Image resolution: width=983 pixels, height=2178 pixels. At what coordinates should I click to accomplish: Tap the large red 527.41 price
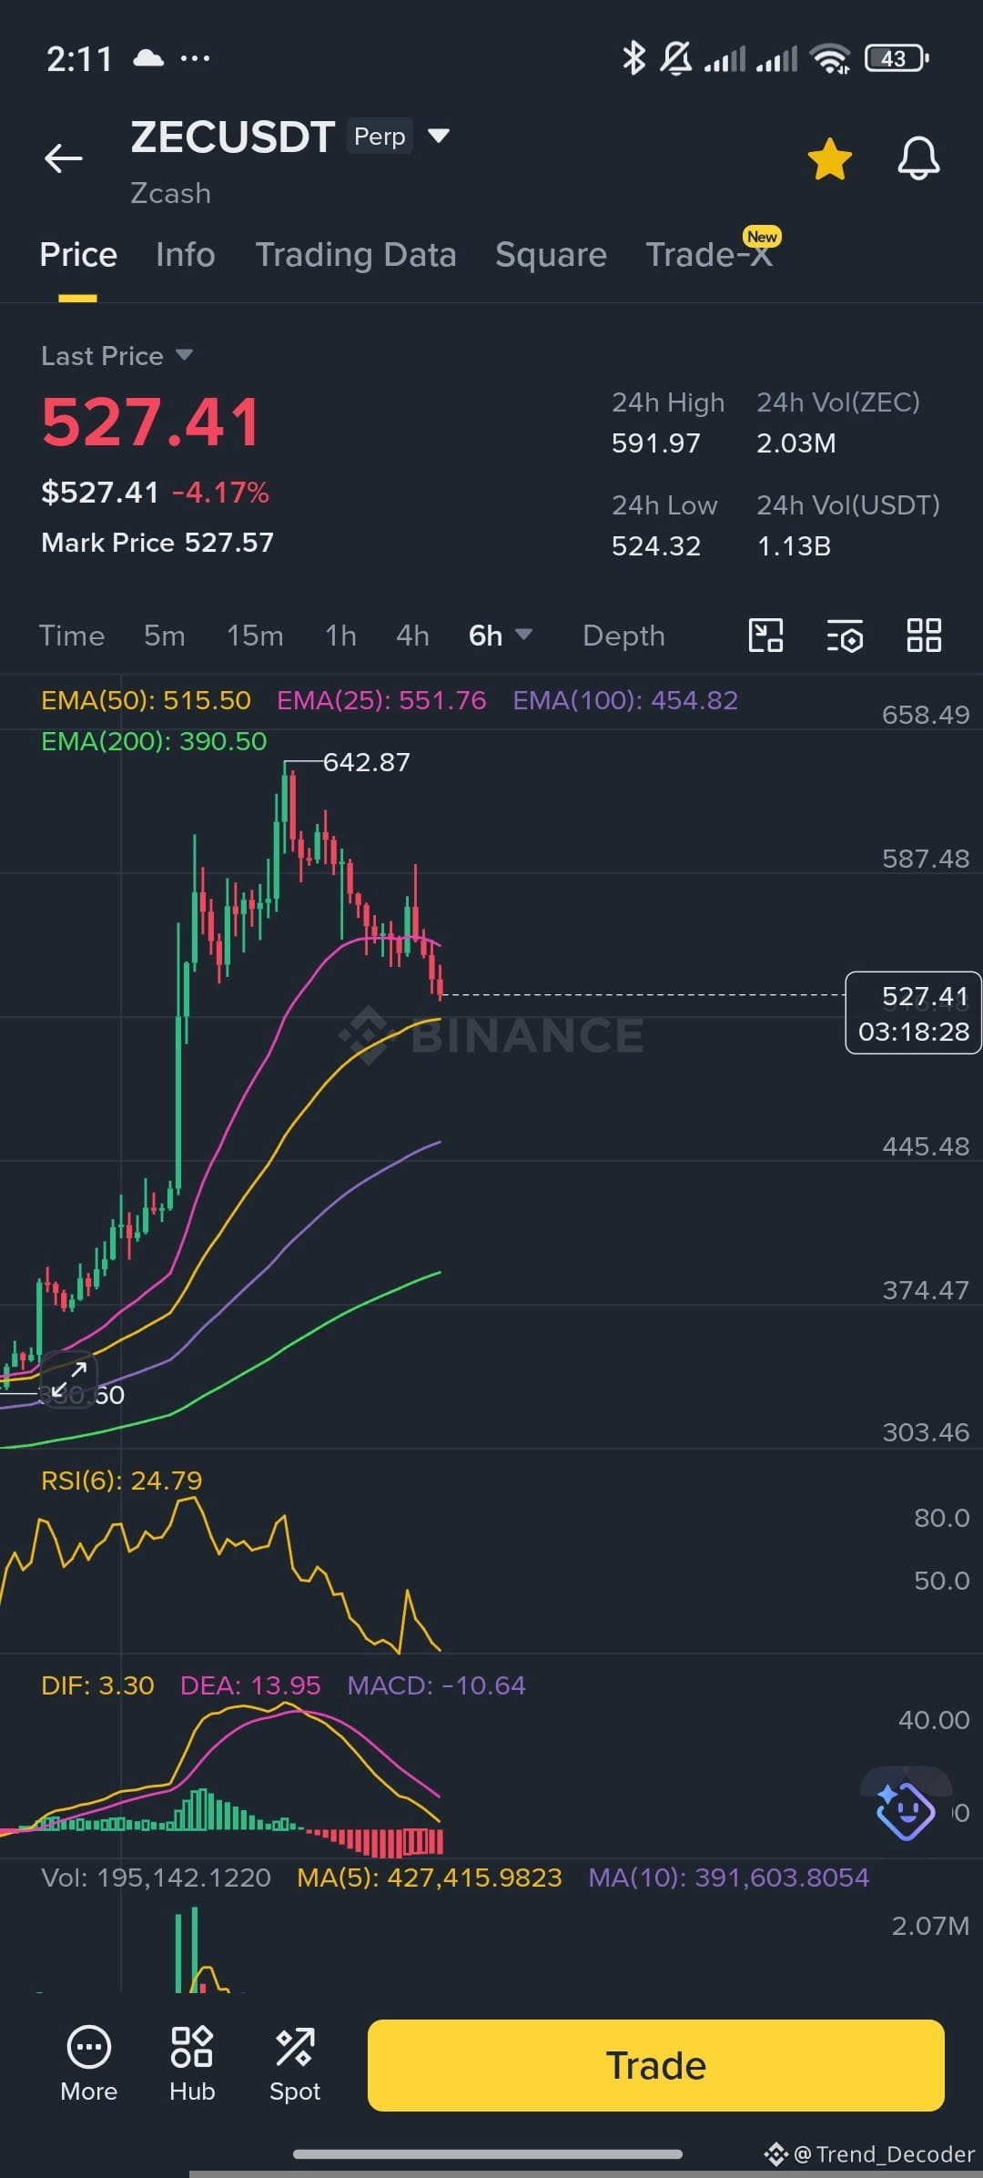coord(151,423)
